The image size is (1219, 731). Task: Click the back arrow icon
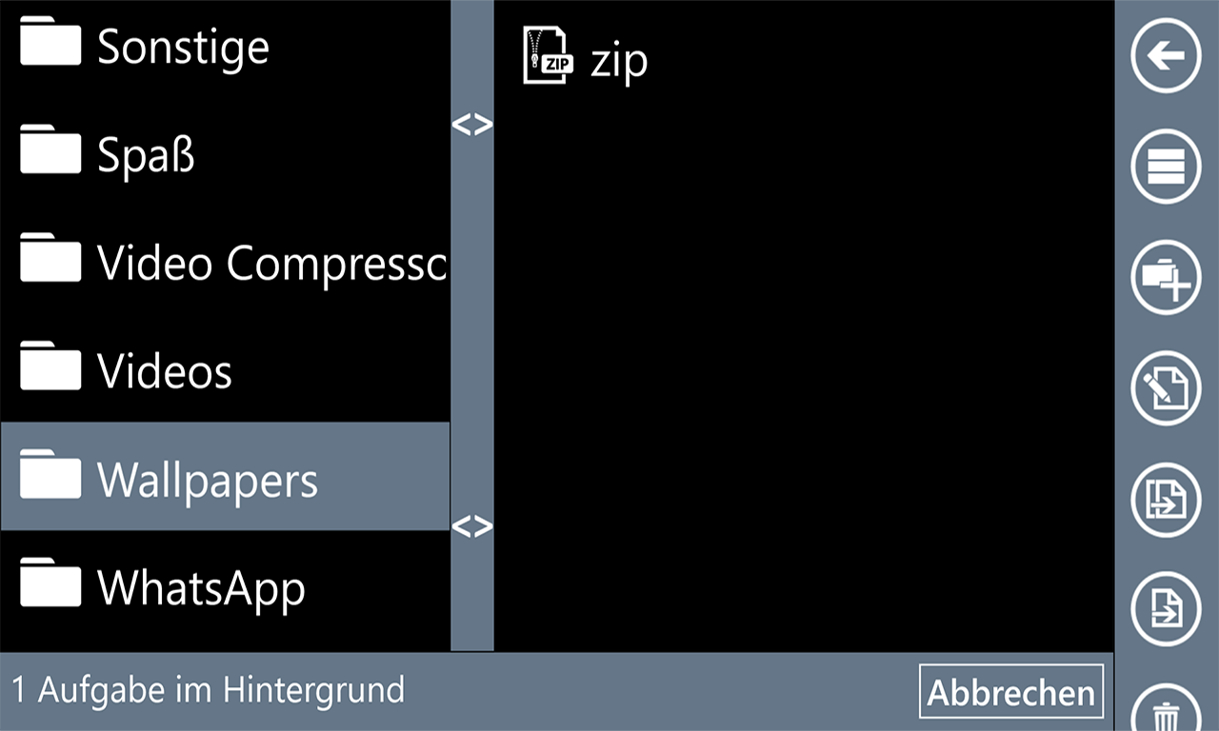pyautogui.click(x=1167, y=56)
